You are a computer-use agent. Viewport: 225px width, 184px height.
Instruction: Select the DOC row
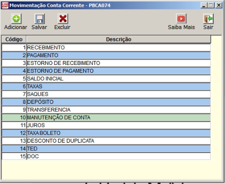[x=106, y=156]
